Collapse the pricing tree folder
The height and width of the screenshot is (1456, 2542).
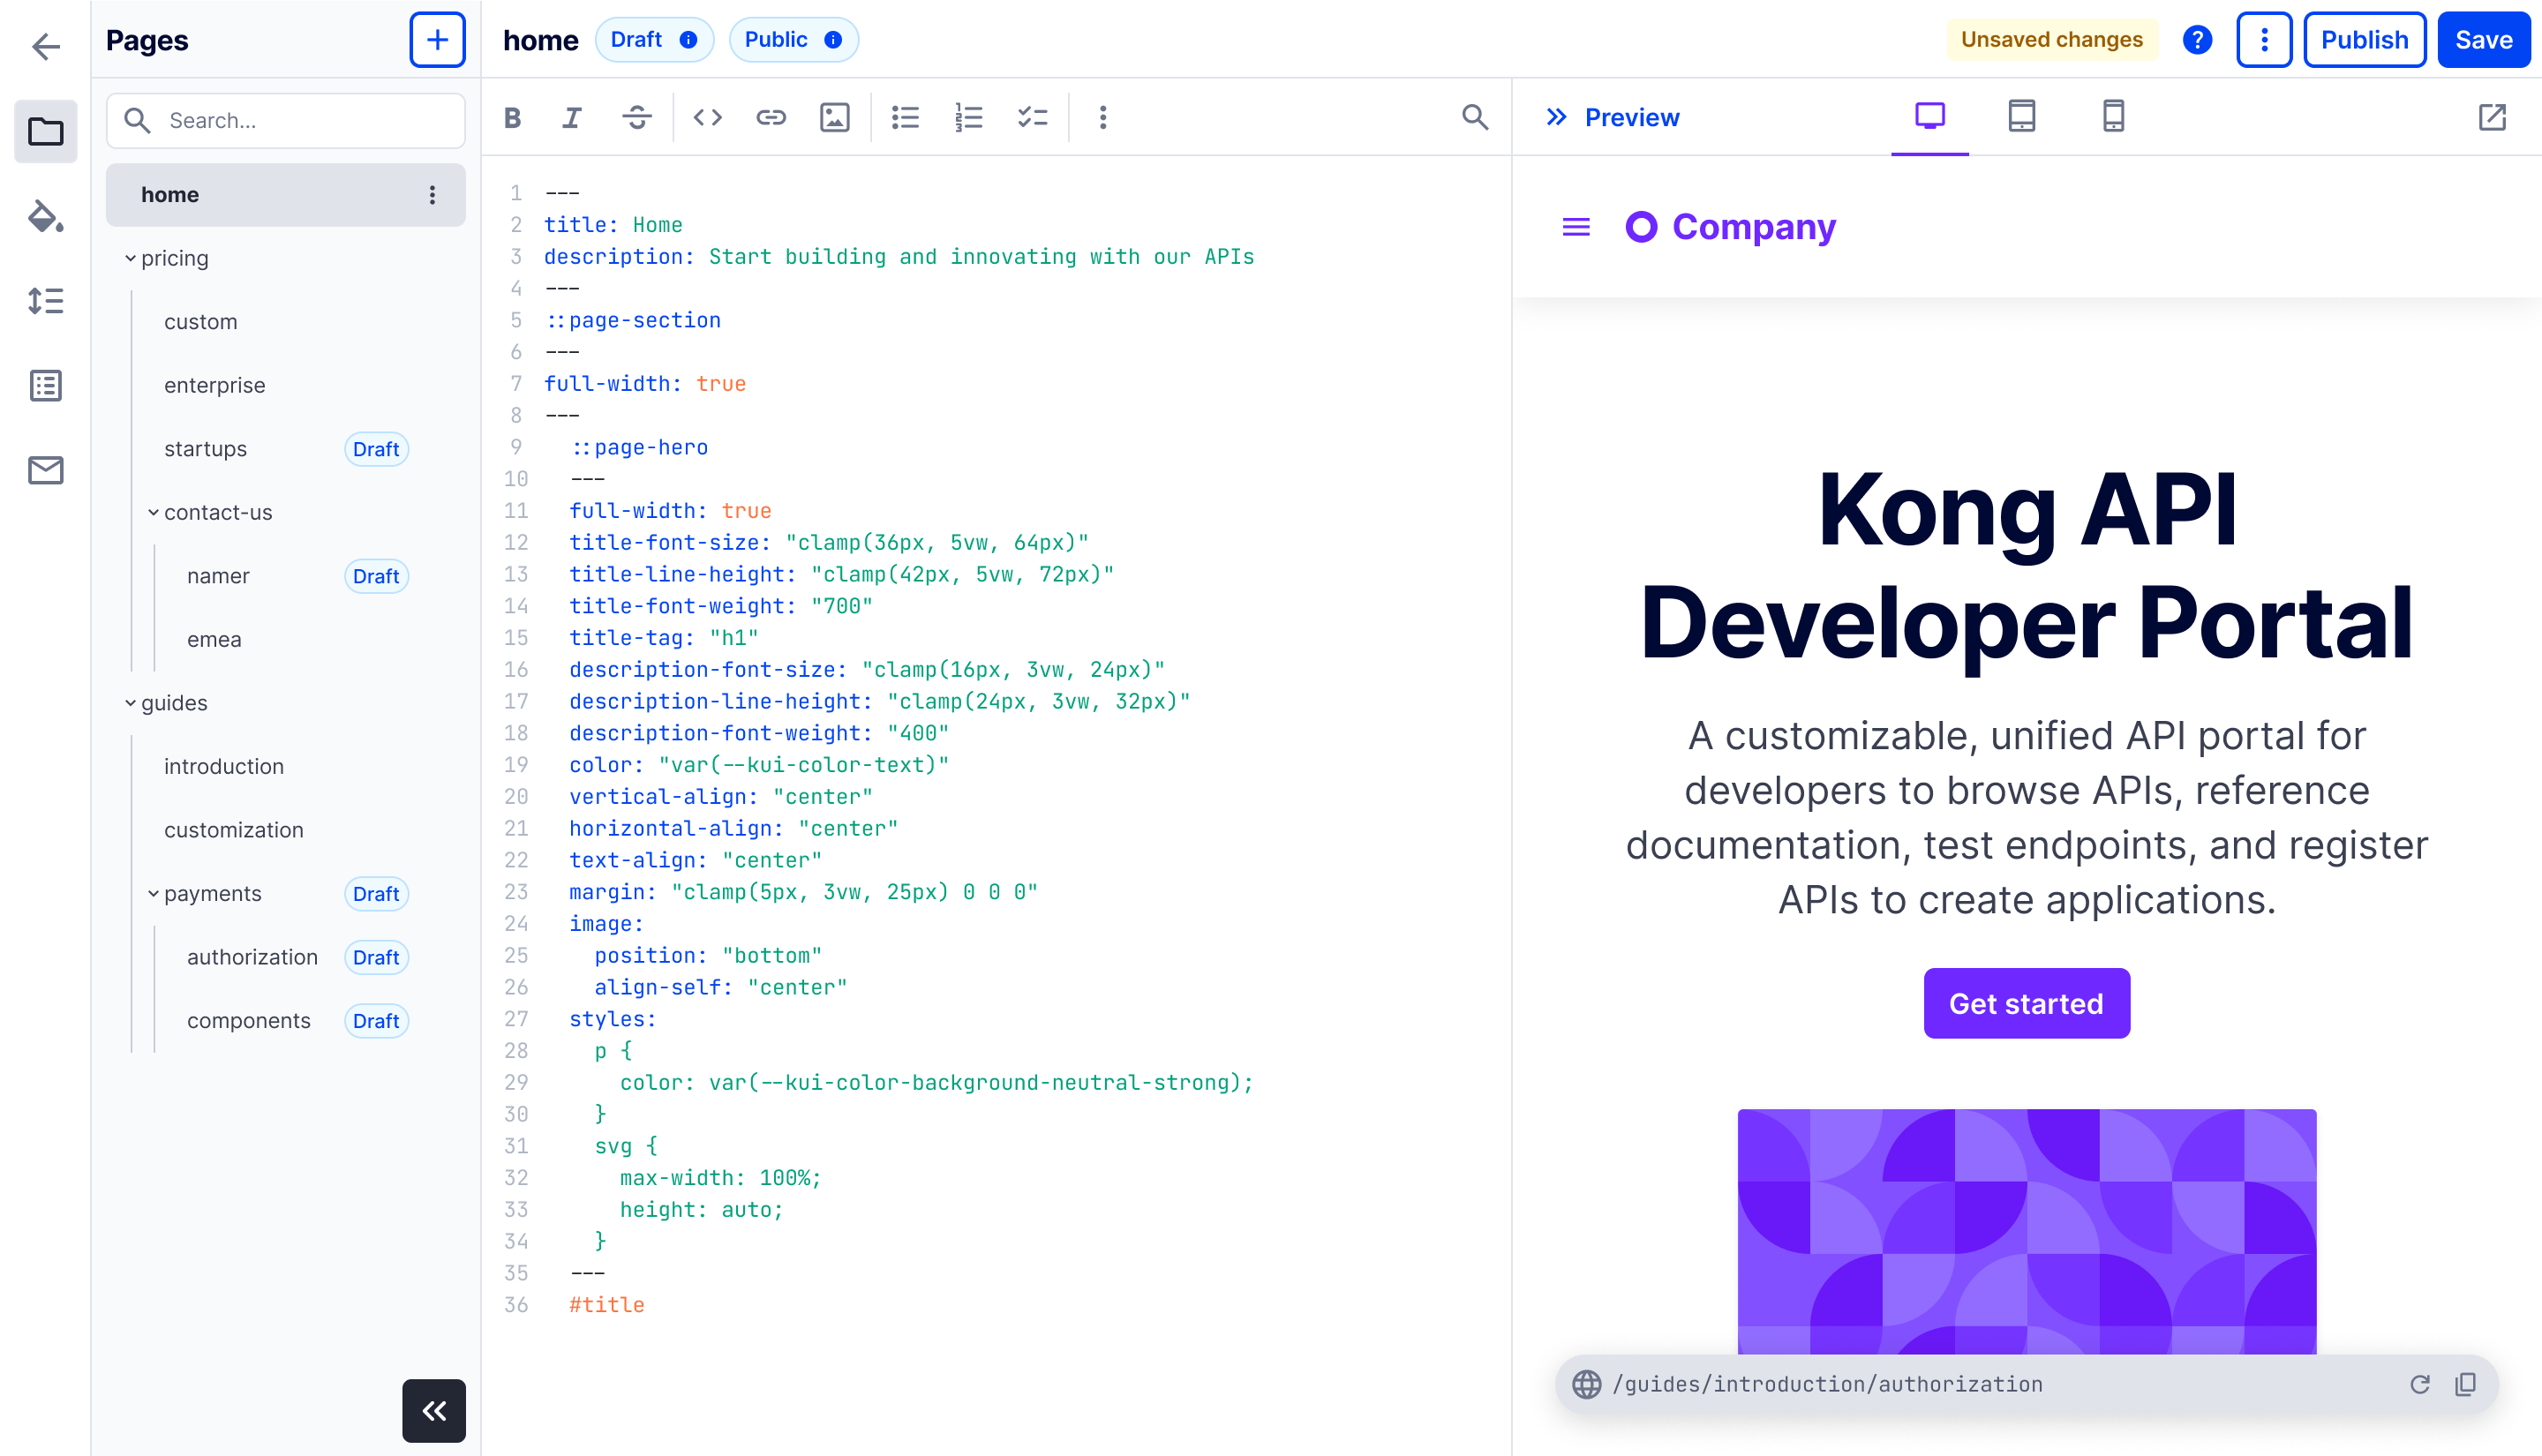[x=130, y=258]
